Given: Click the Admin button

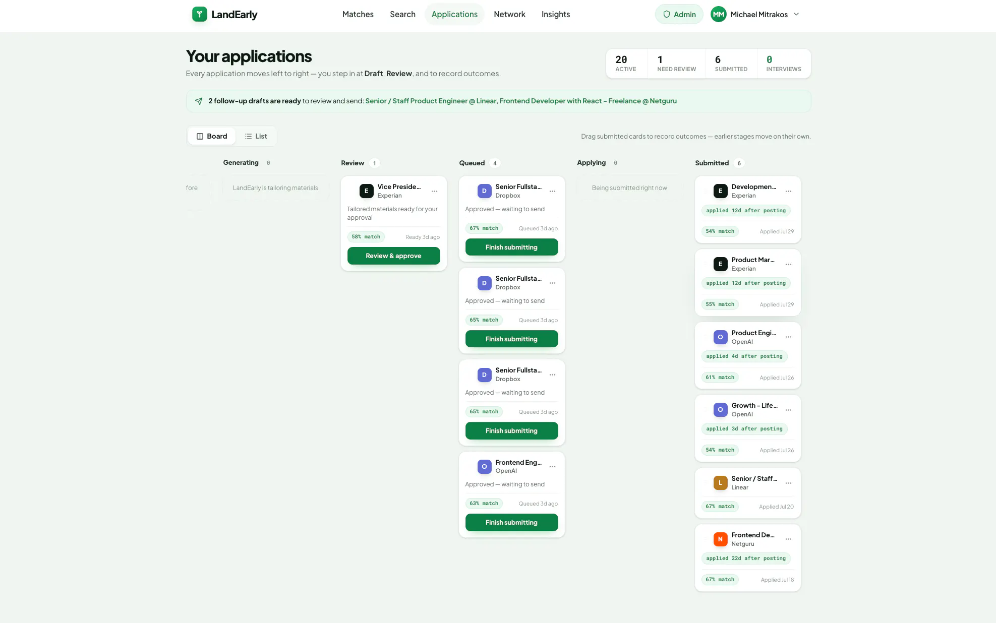Looking at the screenshot, I should point(679,14).
